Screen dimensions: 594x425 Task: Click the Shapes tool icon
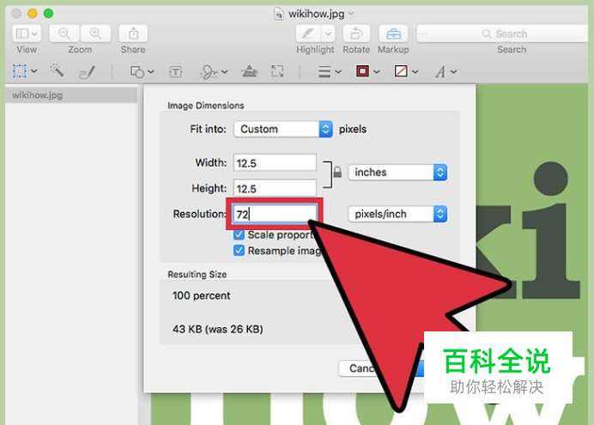pos(136,71)
